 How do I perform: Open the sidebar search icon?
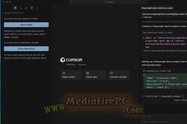point(21,8)
